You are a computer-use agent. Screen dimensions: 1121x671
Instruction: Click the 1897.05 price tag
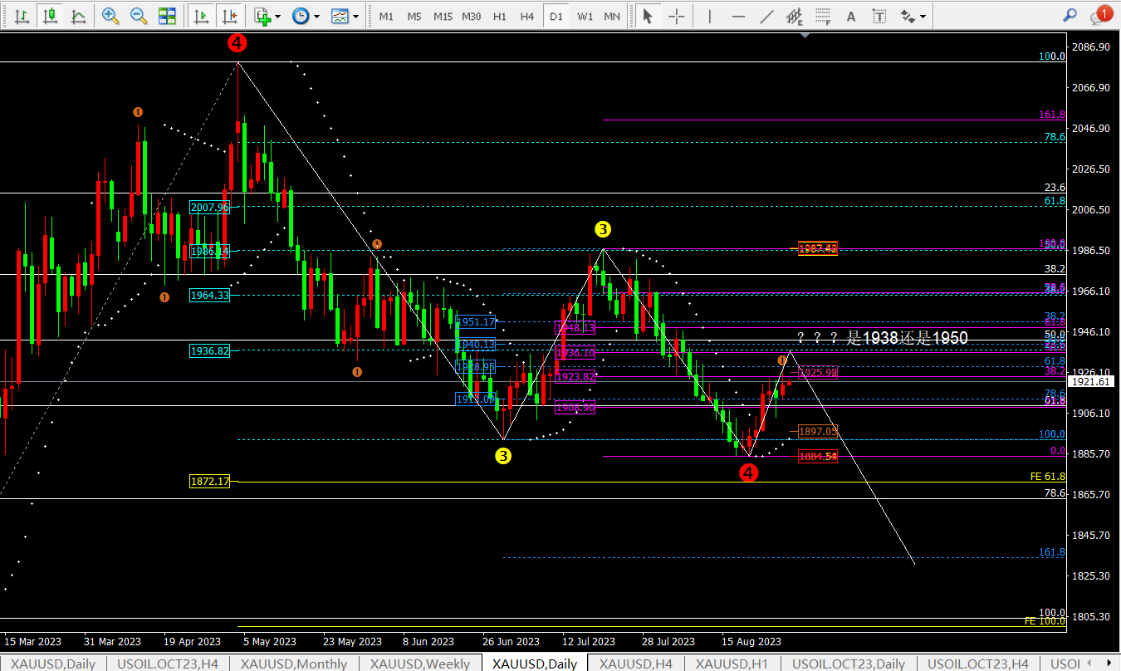(x=817, y=431)
